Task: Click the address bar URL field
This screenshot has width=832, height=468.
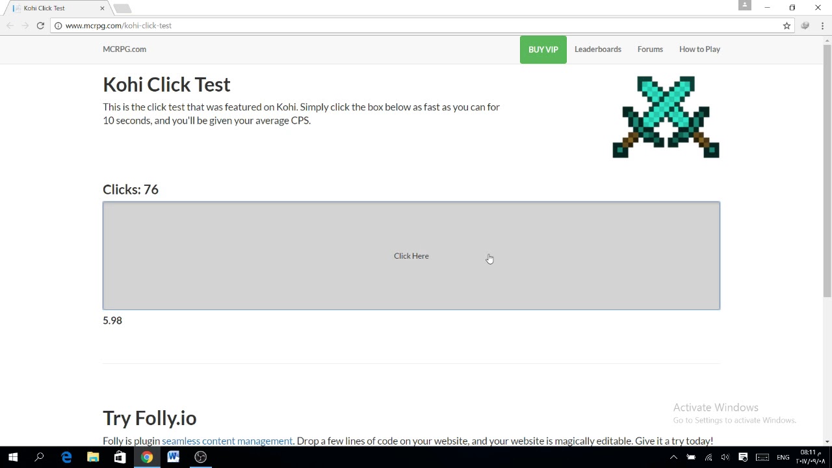Action: (416, 25)
